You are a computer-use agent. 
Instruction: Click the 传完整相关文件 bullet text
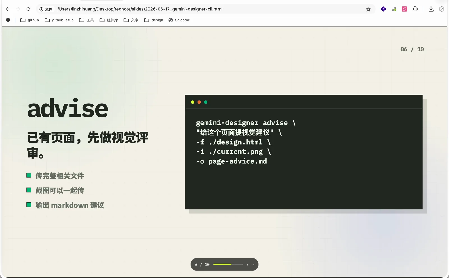[x=60, y=176]
